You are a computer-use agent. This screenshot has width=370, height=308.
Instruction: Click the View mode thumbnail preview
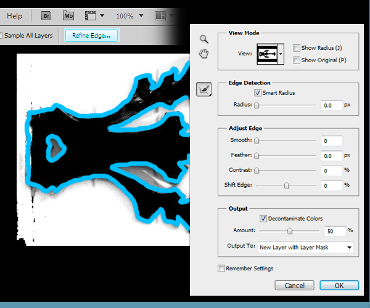point(268,54)
